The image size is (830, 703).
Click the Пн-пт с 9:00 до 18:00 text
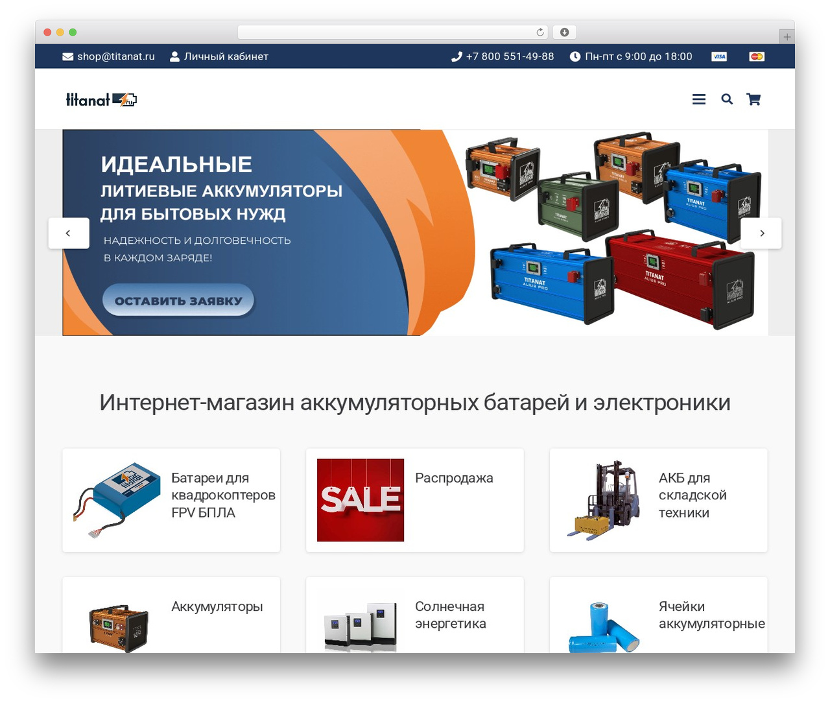(x=639, y=56)
